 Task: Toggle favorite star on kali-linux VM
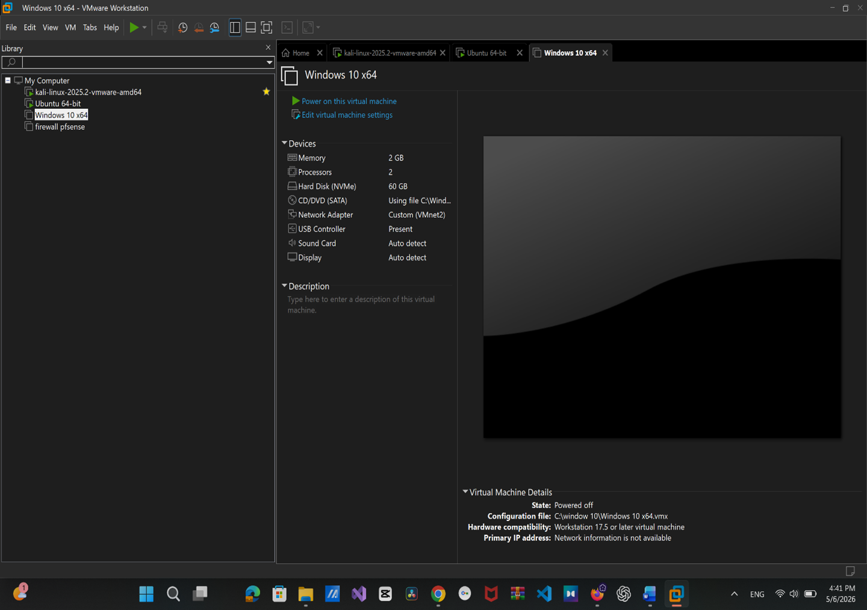point(266,91)
